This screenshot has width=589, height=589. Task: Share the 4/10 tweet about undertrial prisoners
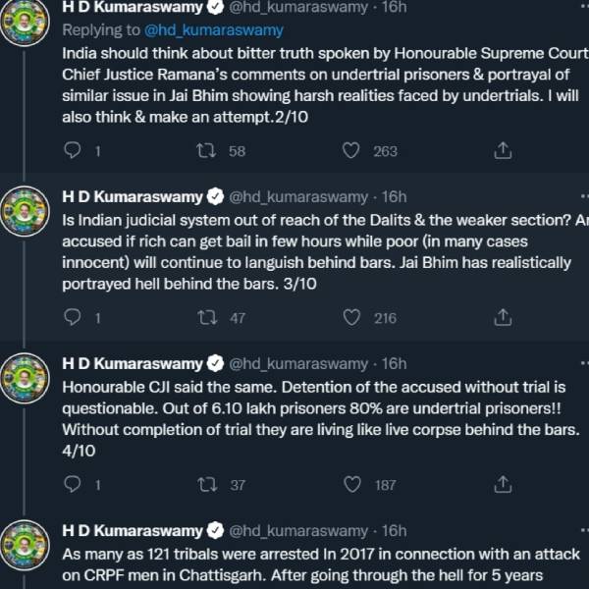pos(502,484)
